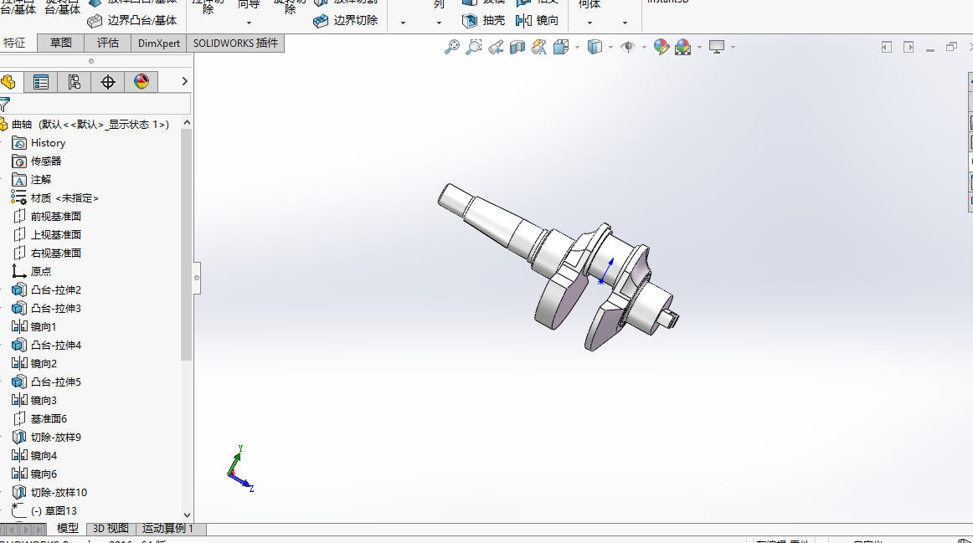Image resolution: width=973 pixels, height=543 pixels.
Task: Click the feature tree filter icon
Action: point(5,104)
